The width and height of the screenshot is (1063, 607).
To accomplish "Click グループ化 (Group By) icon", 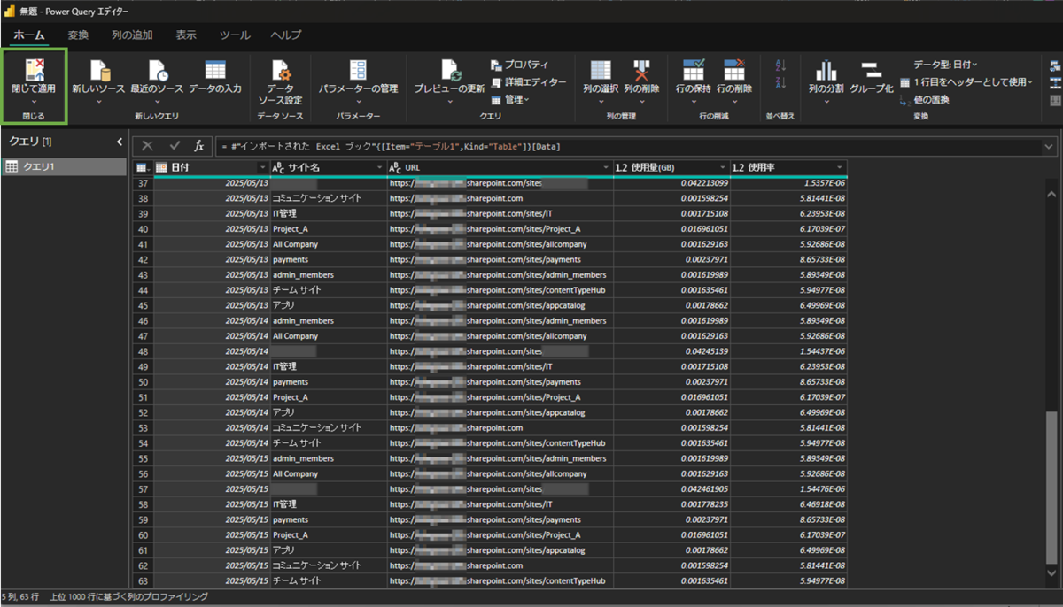I will click(x=872, y=71).
